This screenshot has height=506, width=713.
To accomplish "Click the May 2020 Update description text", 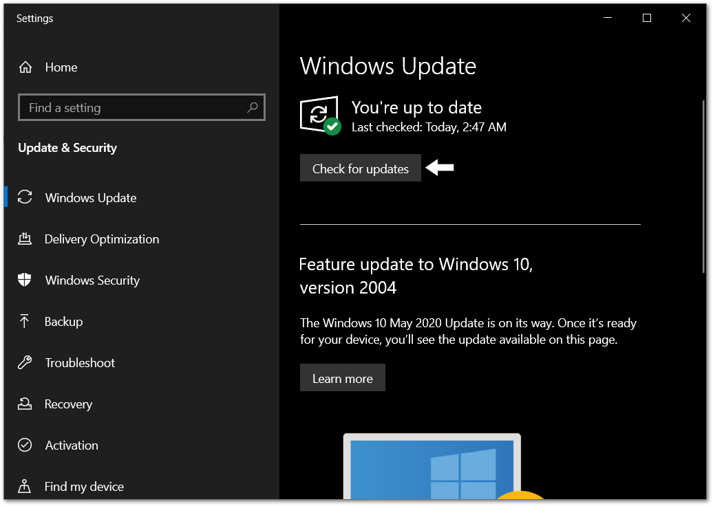I will (468, 331).
